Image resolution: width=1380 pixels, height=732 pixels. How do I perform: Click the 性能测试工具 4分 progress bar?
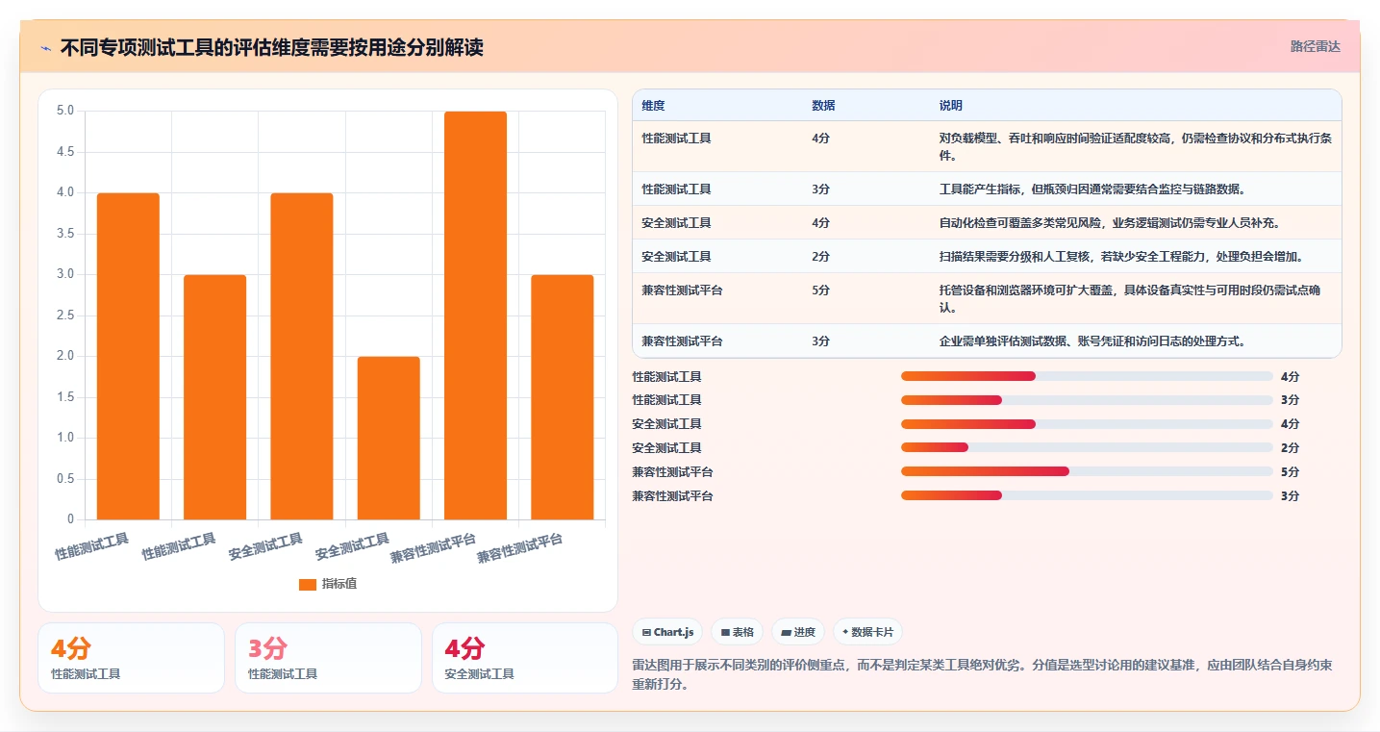tap(1087, 376)
